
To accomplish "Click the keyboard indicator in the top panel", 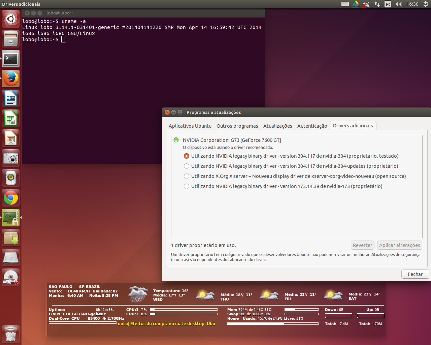I will [345, 4].
